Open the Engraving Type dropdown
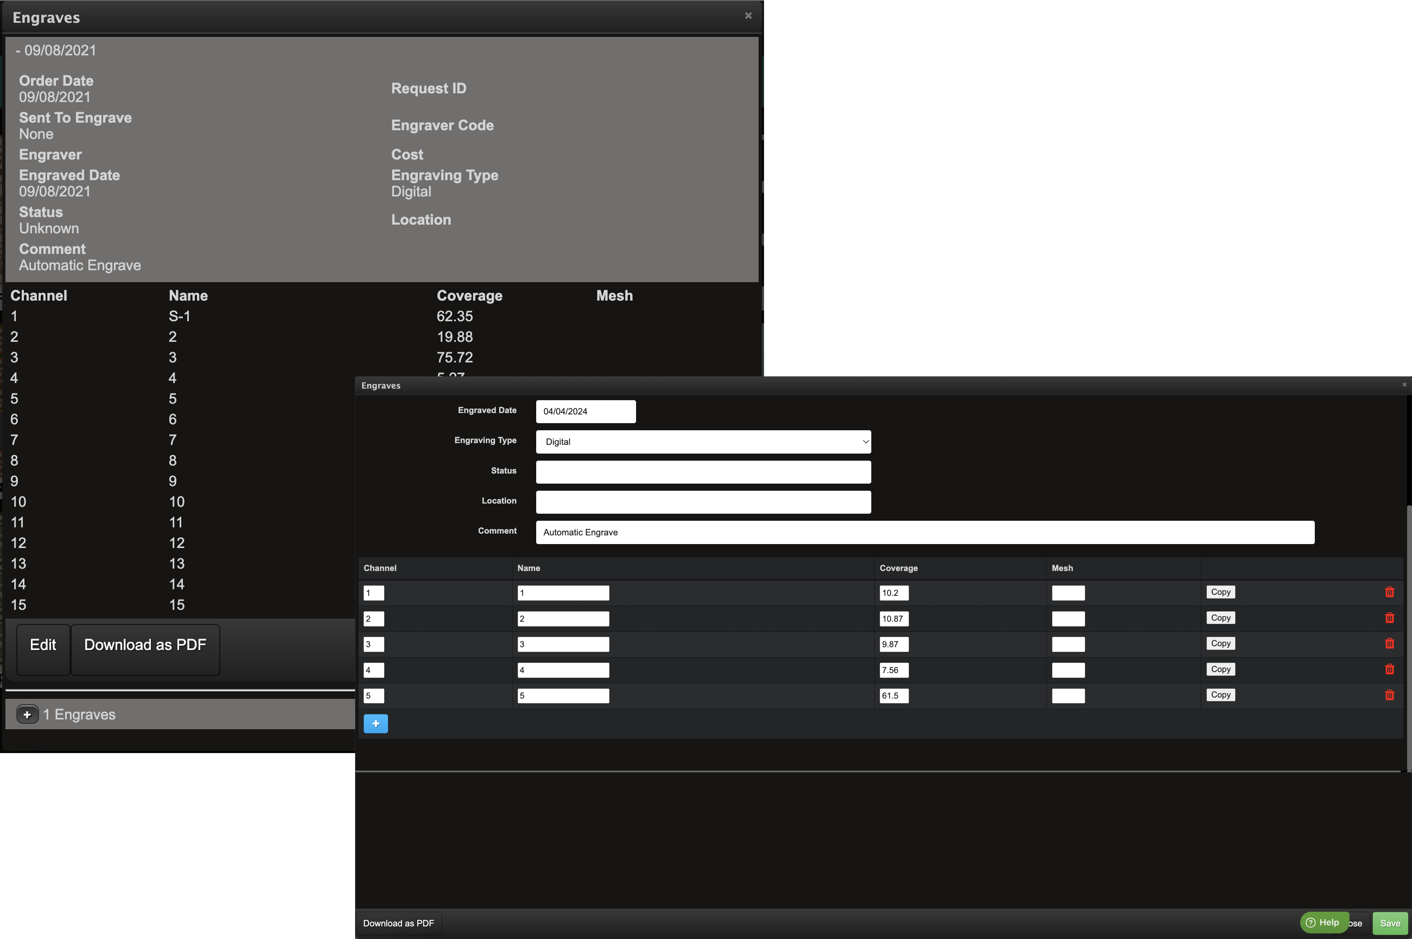 (703, 442)
